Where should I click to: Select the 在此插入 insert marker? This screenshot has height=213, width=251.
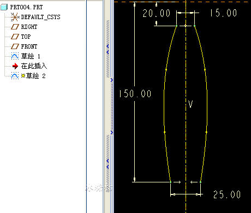click(x=34, y=66)
